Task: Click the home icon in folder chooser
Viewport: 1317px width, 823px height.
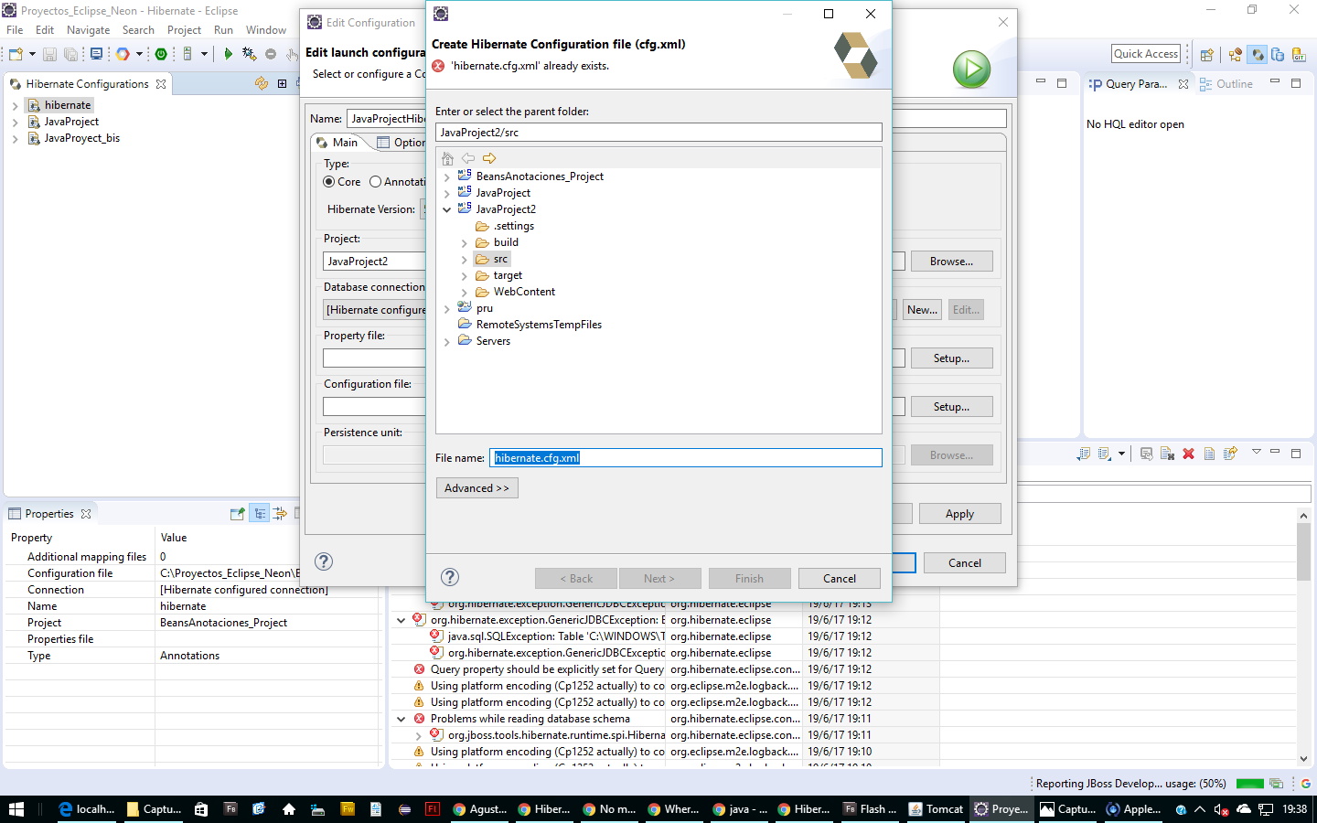Action: tap(447, 158)
